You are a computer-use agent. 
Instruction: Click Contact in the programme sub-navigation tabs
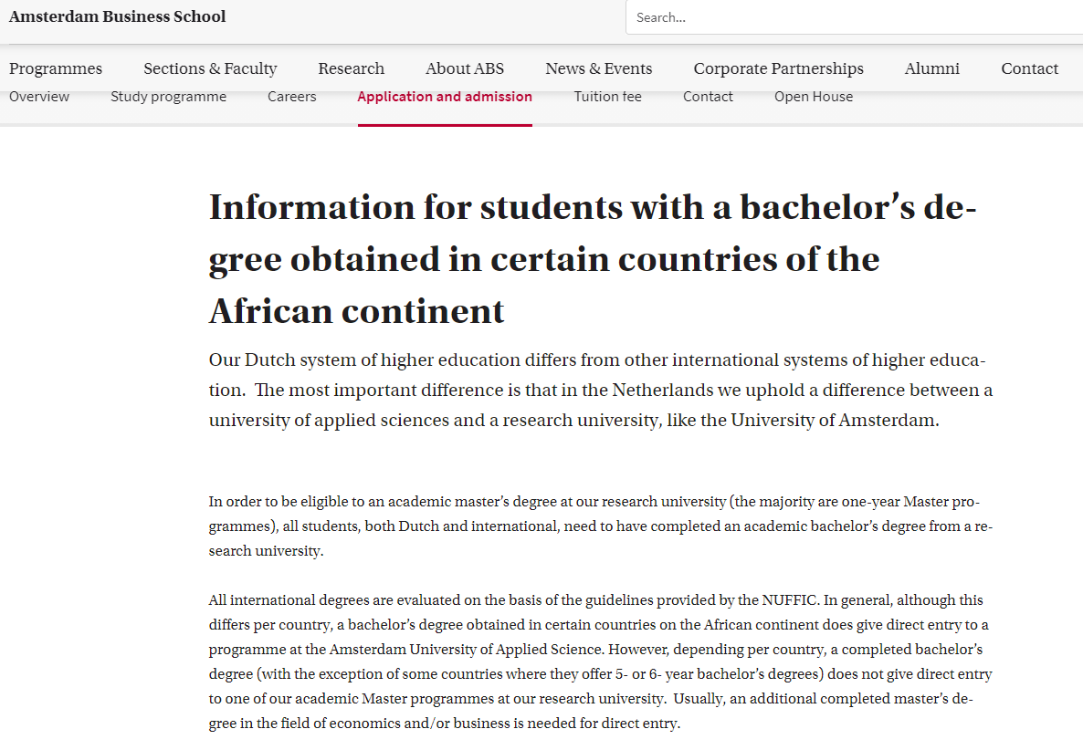click(708, 97)
